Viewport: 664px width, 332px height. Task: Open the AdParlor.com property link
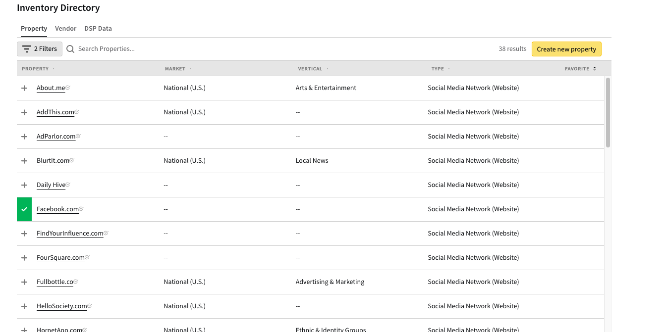point(56,137)
